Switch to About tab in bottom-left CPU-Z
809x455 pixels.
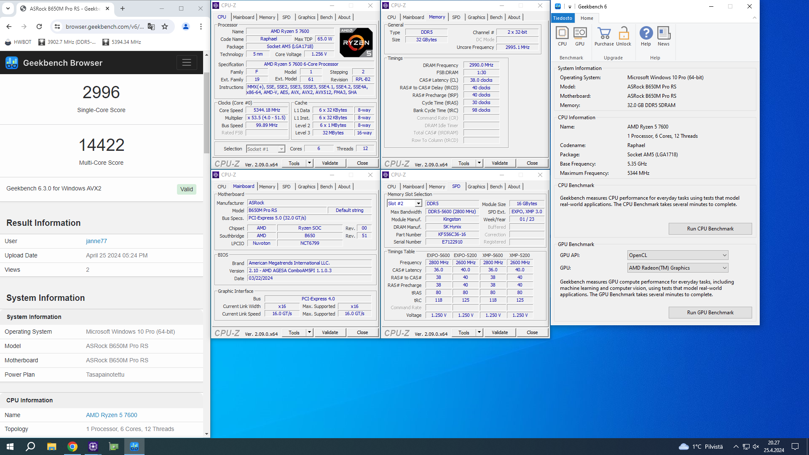tap(344, 187)
